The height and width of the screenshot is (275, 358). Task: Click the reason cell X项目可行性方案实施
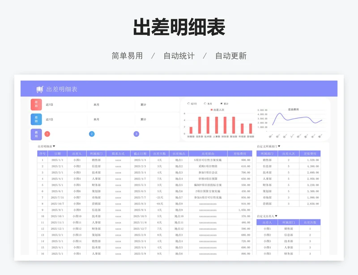coord(208,160)
